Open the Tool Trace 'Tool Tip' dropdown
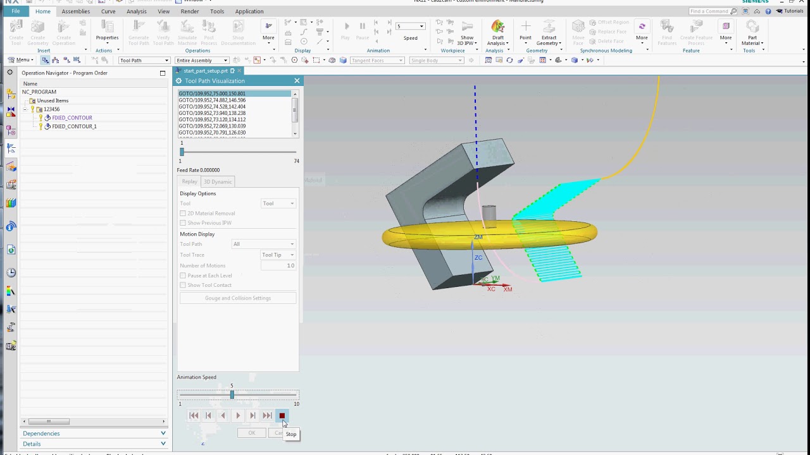 click(x=278, y=255)
